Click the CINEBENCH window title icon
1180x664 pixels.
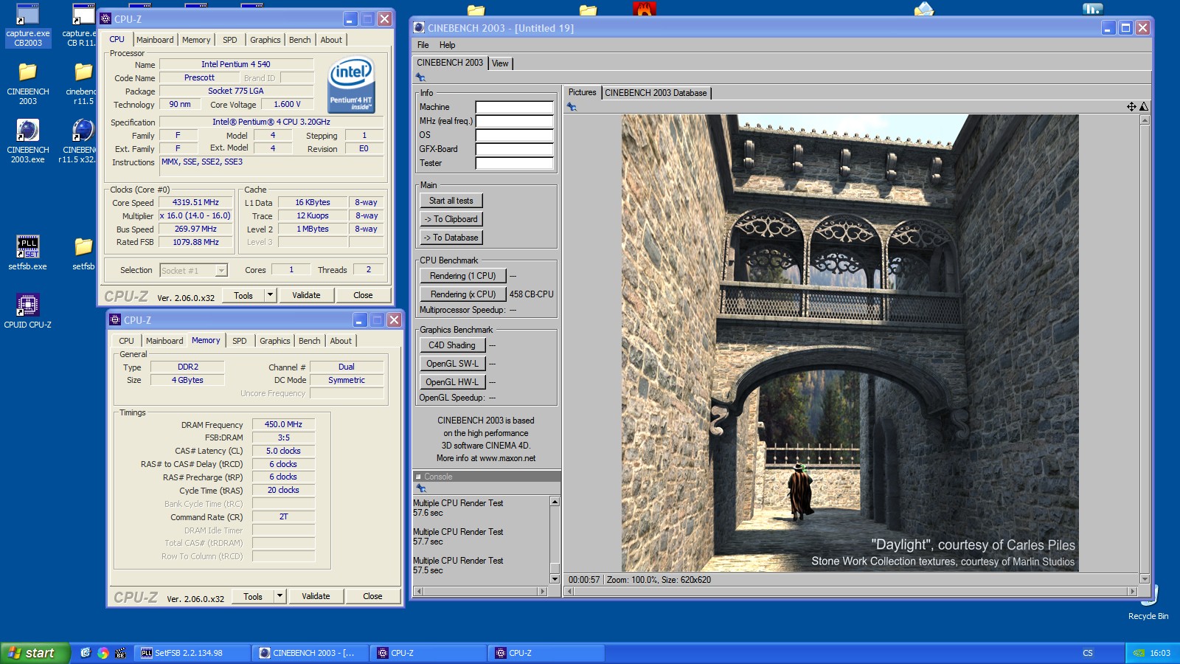click(x=419, y=28)
